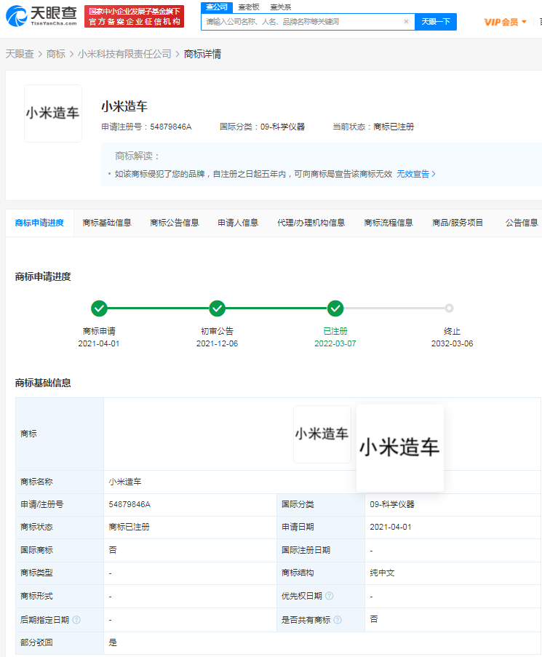Click the help icon beside 后期指定日期
Viewport: 542px width, 657px height.
point(76,619)
